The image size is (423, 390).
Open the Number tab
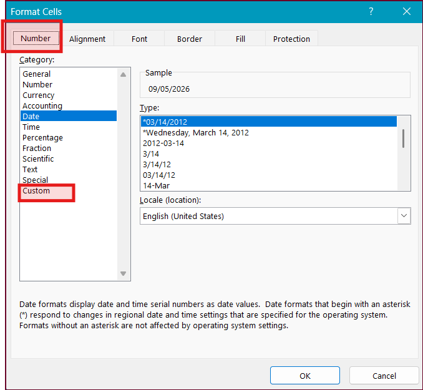(36, 38)
